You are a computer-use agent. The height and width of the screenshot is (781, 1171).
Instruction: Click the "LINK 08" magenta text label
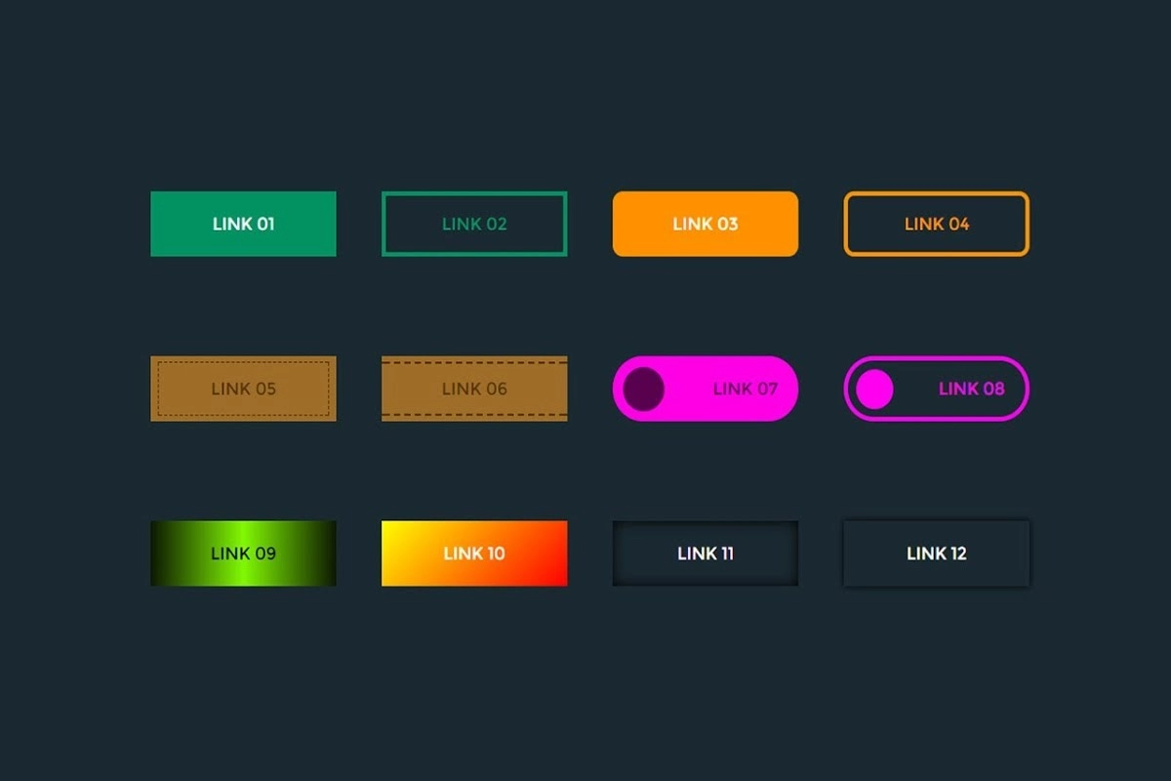click(971, 389)
